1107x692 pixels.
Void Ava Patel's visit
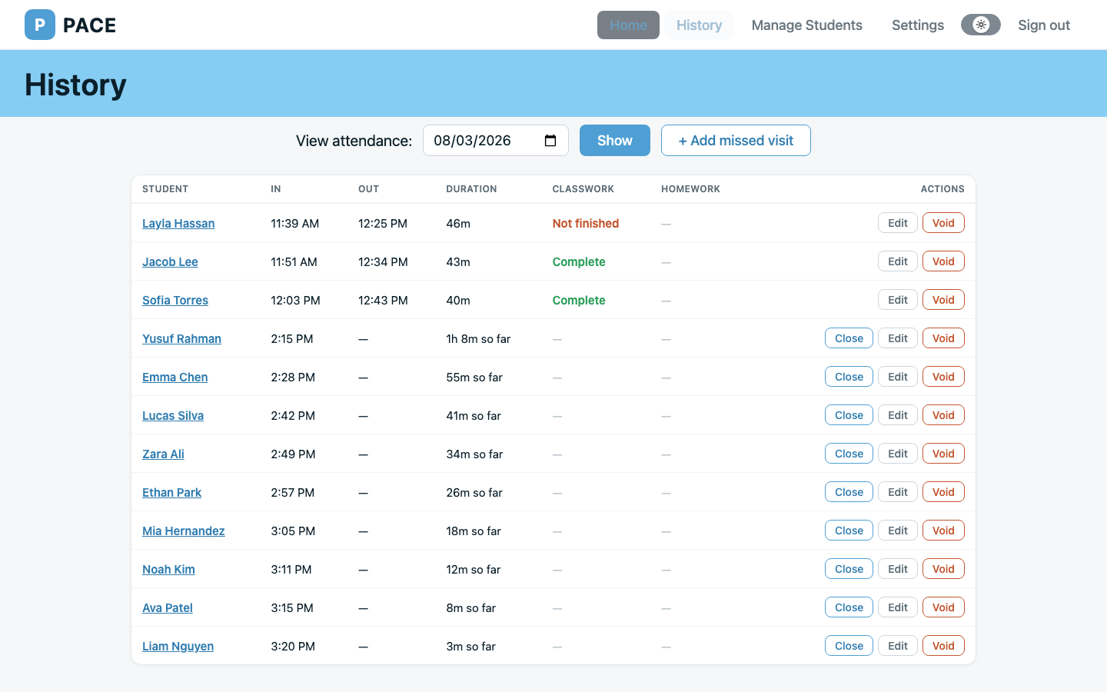943,607
